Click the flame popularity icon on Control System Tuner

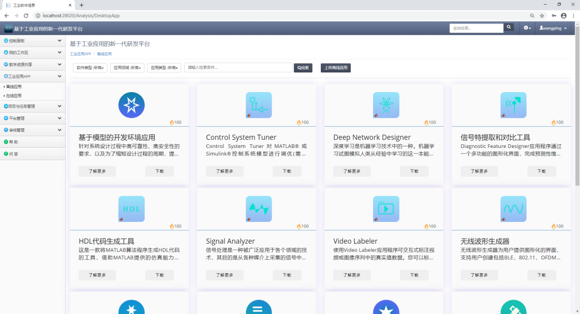(299, 123)
